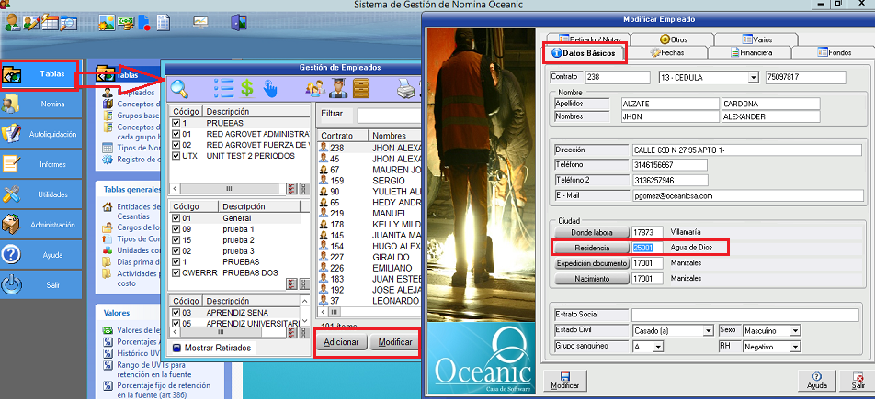The image size is (875, 399).
Task: Click the graduate cap person icon
Action: pyautogui.click(x=337, y=89)
